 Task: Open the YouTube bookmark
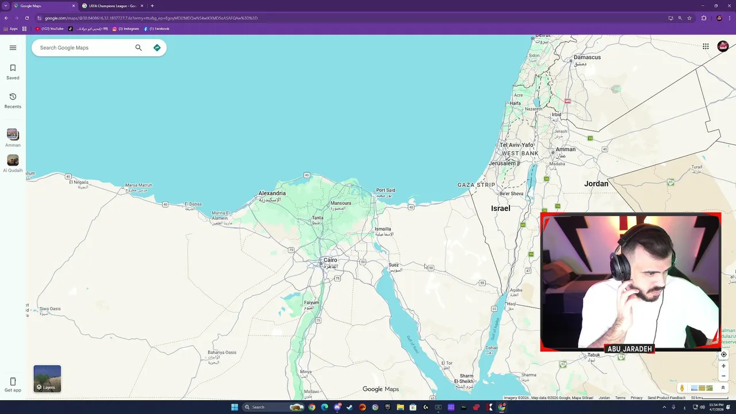[x=49, y=29]
